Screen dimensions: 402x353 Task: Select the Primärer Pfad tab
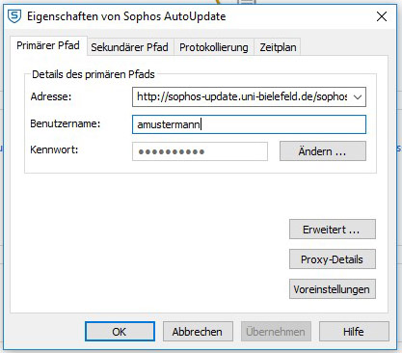(x=48, y=45)
